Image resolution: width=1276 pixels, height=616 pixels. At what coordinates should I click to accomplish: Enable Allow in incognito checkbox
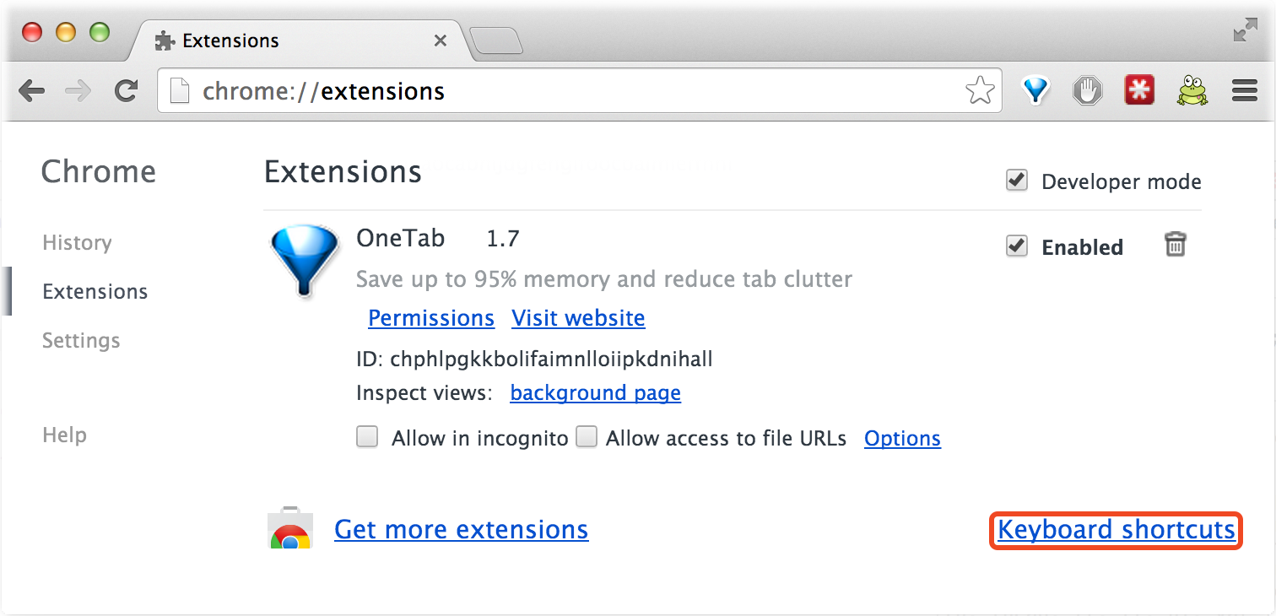(x=367, y=437)
